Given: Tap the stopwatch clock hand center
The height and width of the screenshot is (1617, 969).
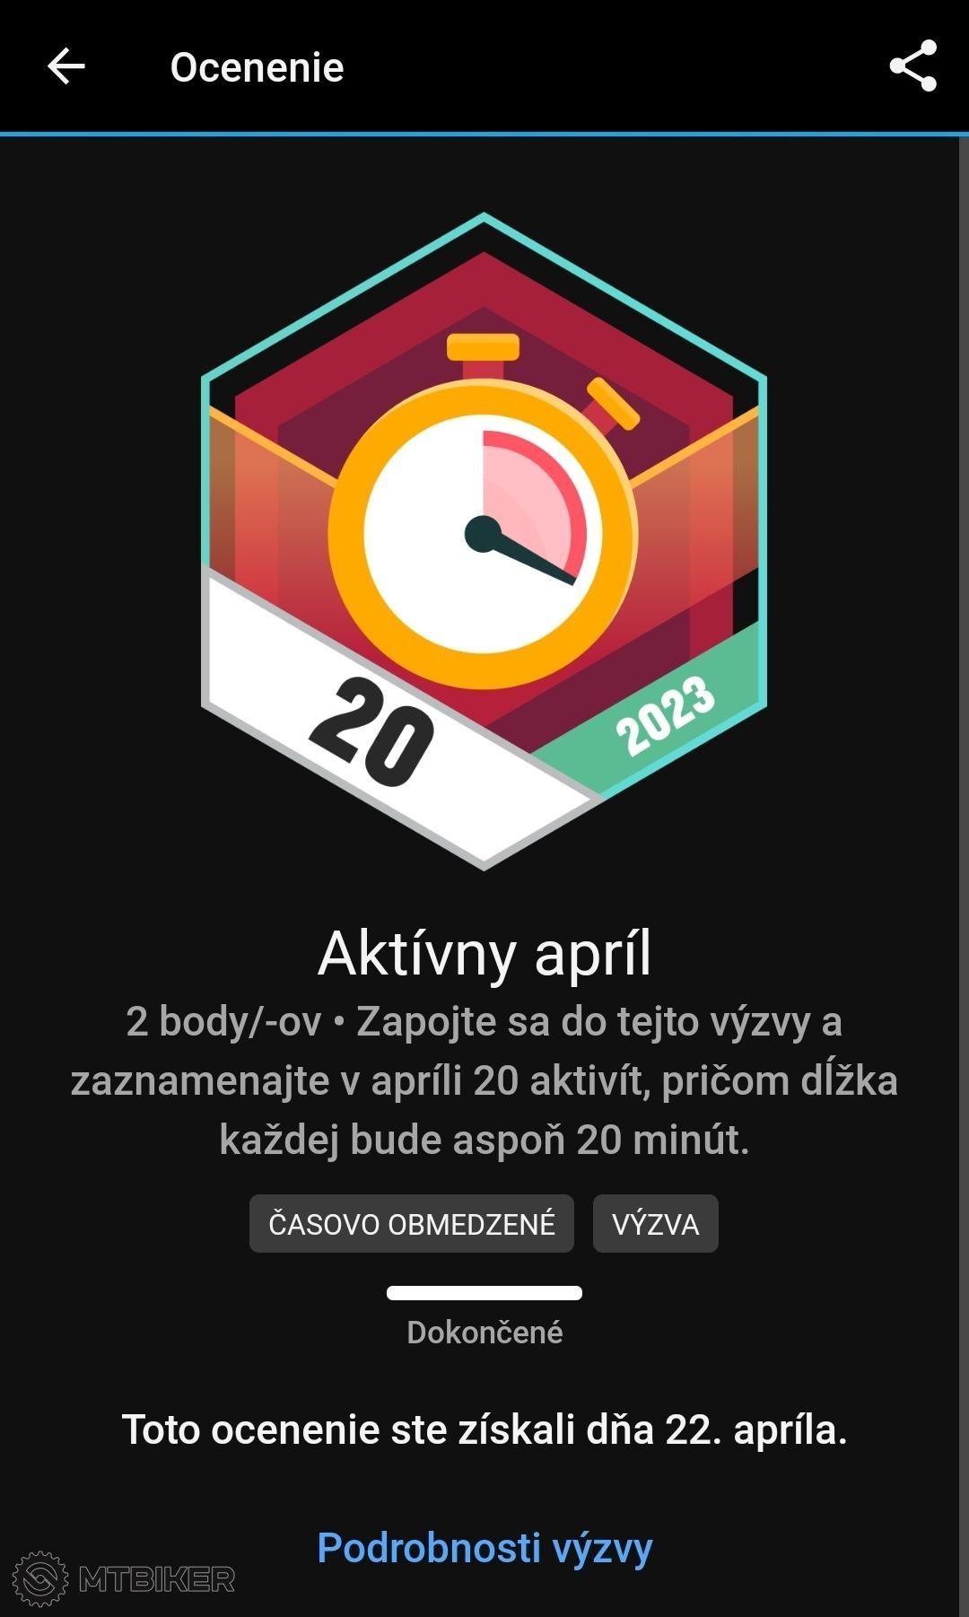Looking at the screenshot, I should [483, 534].
